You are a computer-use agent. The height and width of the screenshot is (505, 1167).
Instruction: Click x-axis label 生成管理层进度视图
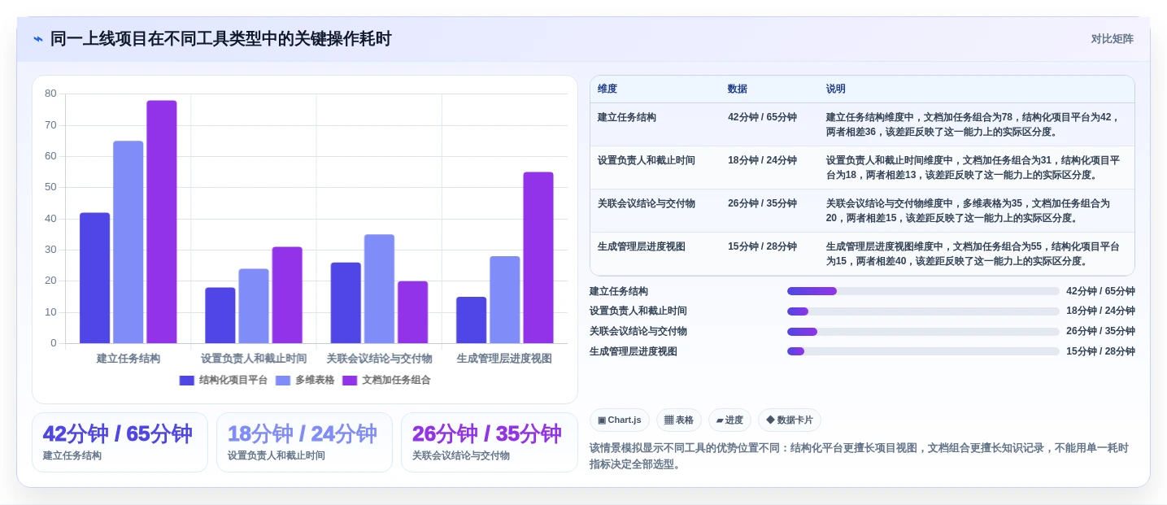pos(504,359)
